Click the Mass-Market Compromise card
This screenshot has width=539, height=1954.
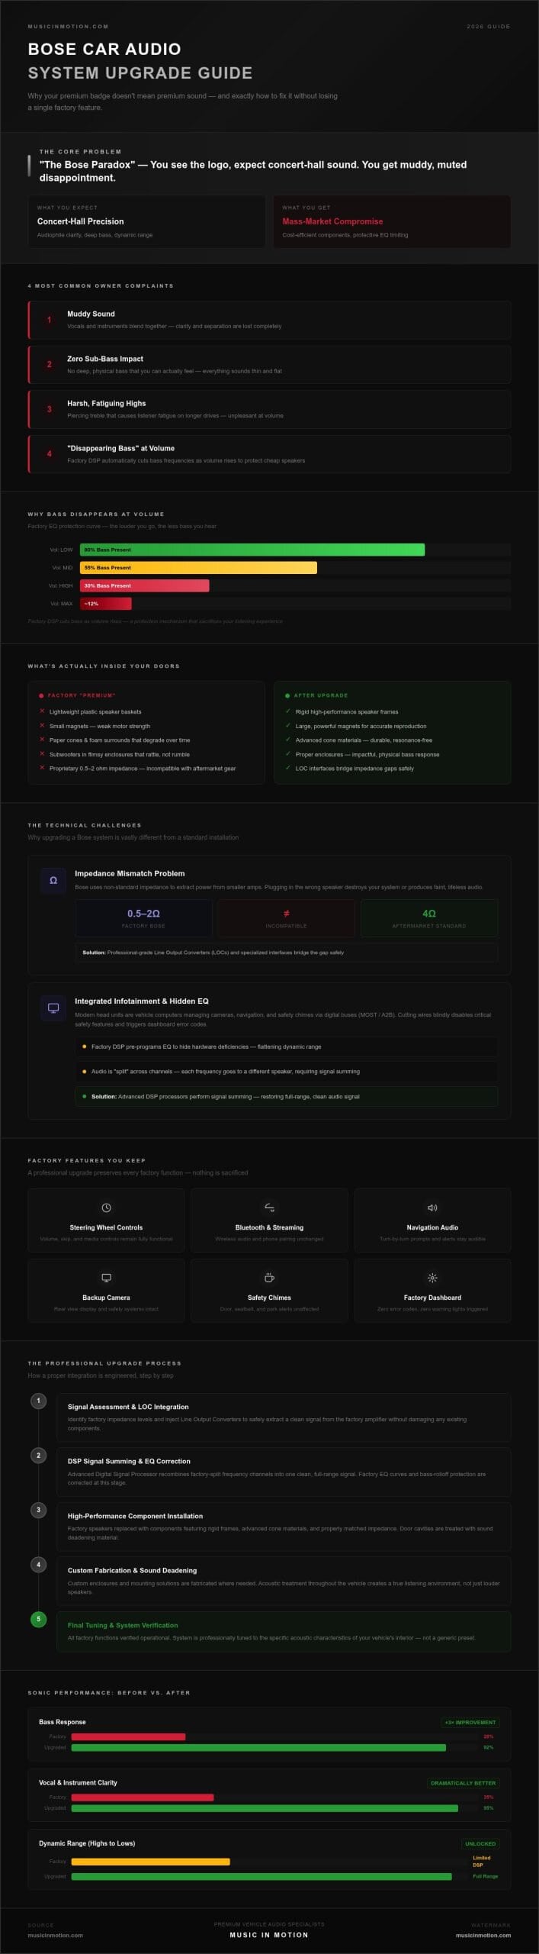tap(392, 221)
